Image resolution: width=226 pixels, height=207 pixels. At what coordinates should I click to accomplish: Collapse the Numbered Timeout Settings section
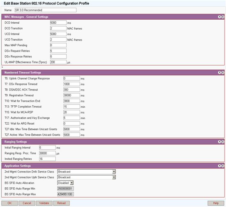223,73
